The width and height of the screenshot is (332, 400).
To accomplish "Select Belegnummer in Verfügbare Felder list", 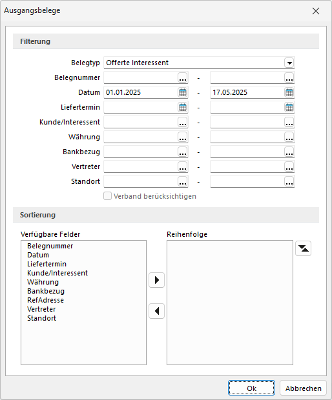I will (50, 246).
